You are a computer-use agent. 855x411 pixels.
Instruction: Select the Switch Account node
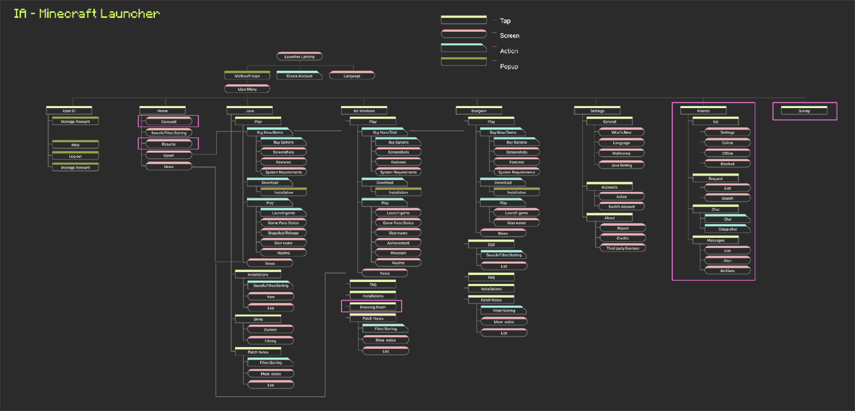click(621, 207)
